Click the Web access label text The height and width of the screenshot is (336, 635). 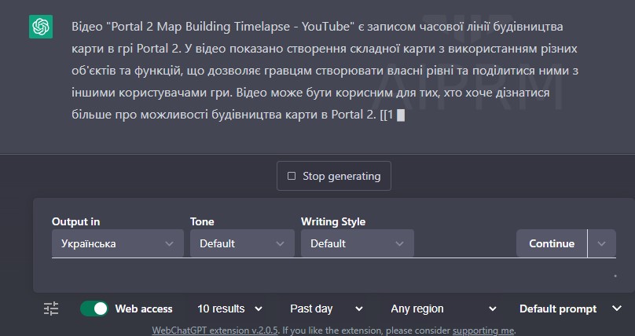click(x=144, y=309)
